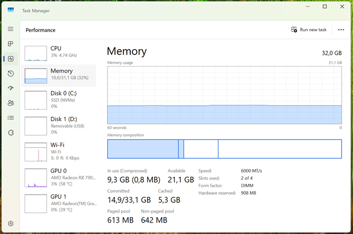The width and height of the screenshot is (353, 234).
Task: Select GPU 1 AMD Radeon graphics entry
Action: [59, 203]
